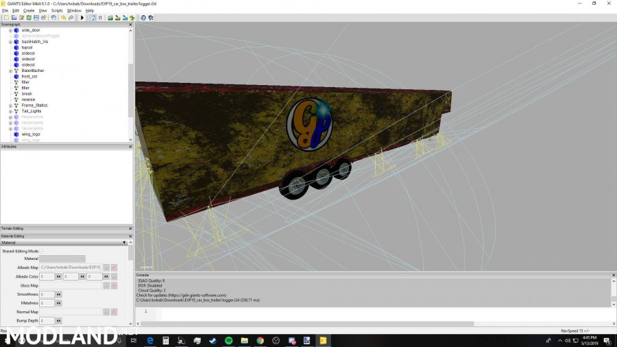Select the break scenegraph item
This screenshot has height=347, width=617.
point(27,94)
